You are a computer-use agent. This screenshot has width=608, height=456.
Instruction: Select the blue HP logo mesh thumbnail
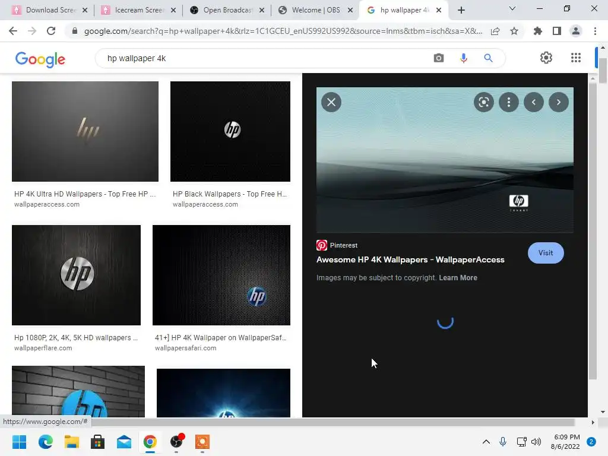click(221, 275)
